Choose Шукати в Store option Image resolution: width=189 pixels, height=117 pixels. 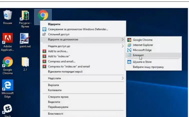pyautogui.click(x=142, y=62)
